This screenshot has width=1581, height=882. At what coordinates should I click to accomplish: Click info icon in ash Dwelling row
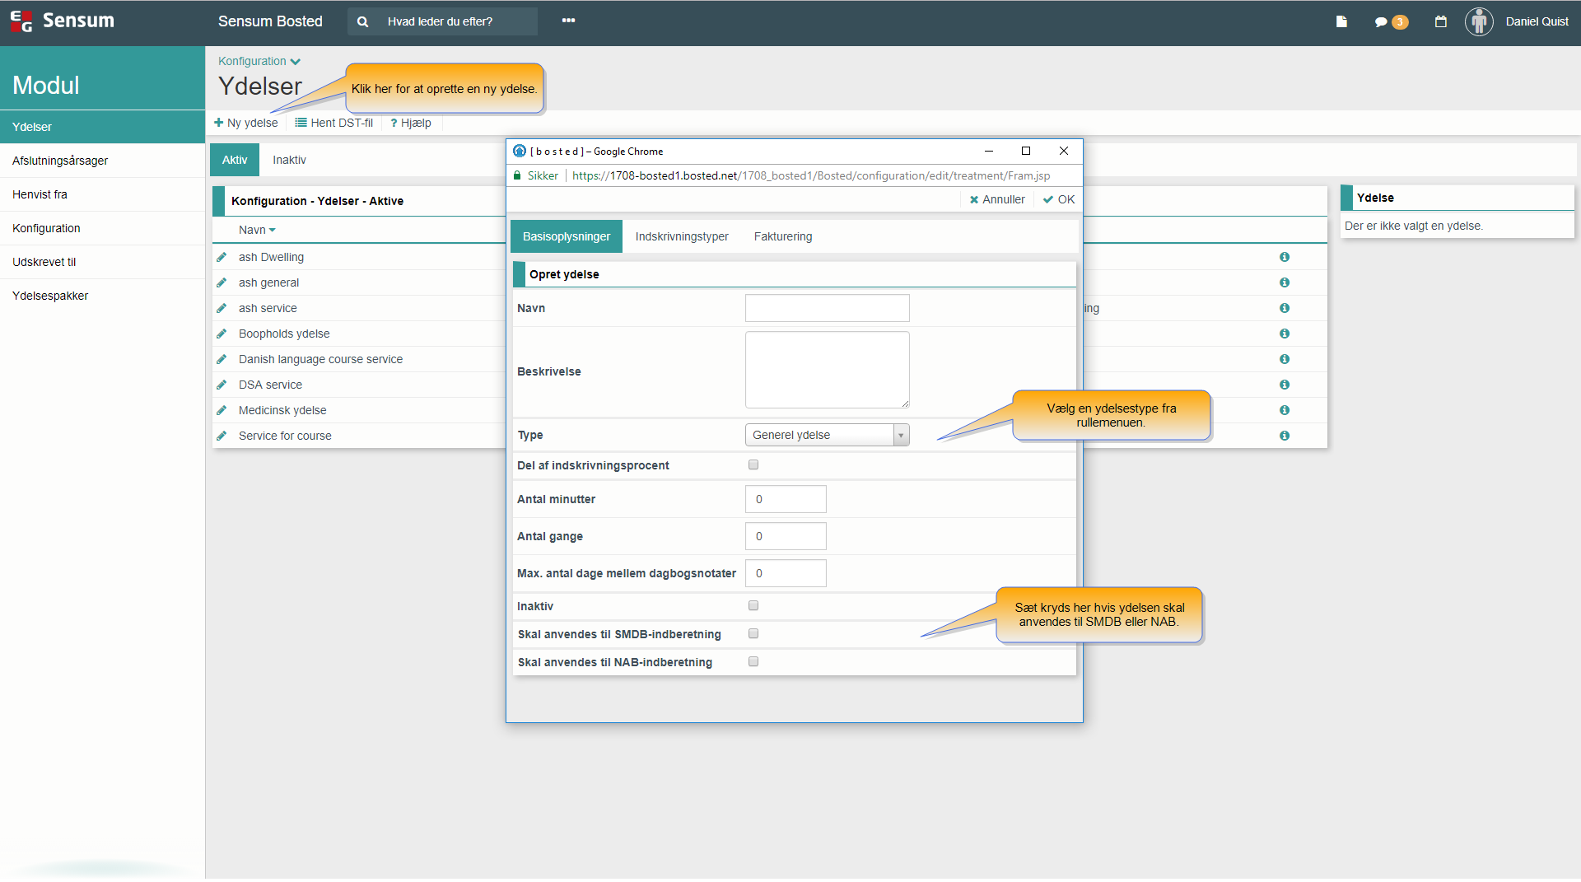click(x=1285, y=257)
